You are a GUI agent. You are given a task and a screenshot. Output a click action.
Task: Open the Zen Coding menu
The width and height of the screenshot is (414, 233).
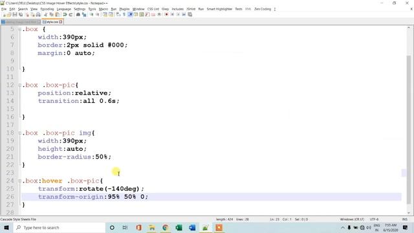coord(263,9)
